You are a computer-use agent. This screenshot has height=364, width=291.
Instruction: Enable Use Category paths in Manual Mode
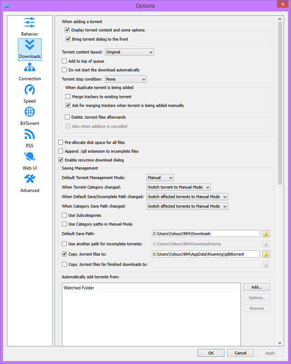coord(64,224)
